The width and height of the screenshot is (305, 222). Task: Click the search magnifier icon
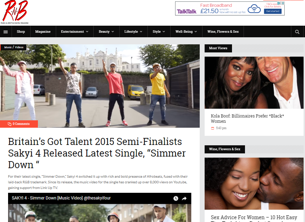click(x=297, y=32)
